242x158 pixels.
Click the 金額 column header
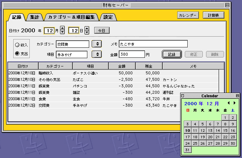click(x=122, y=66)
